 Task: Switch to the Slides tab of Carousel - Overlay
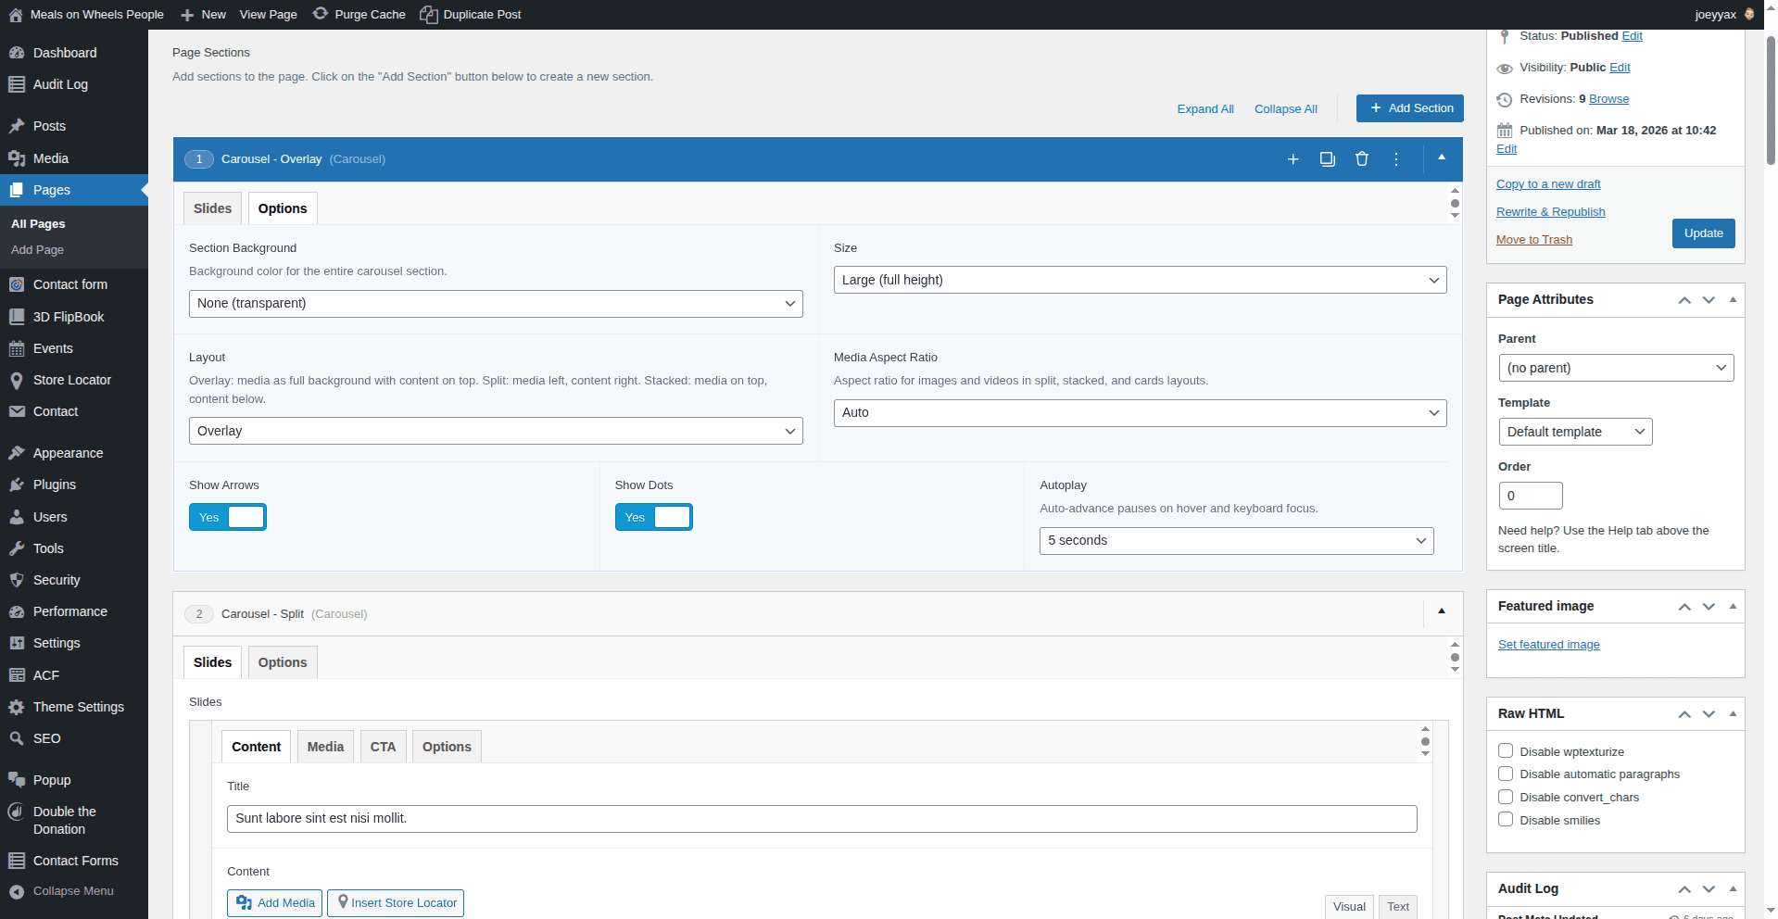click(x=211, y=208)
